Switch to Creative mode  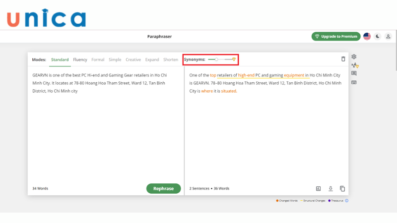point(133,59)
